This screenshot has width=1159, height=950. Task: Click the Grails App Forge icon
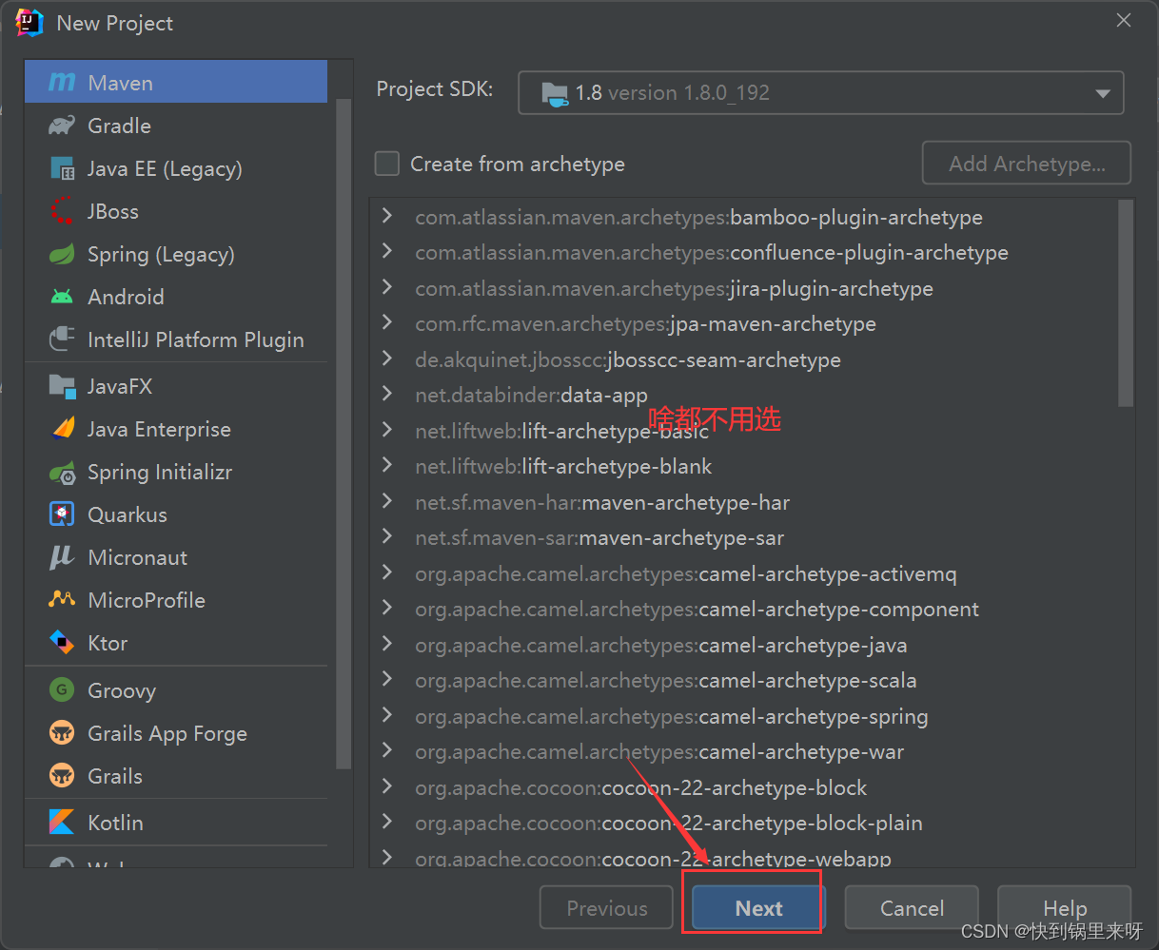coord(62,733)
